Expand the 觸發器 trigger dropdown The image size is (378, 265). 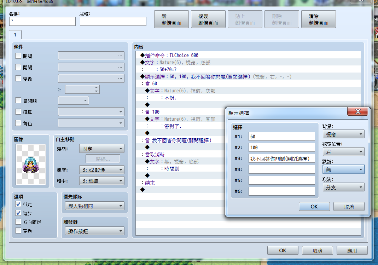tap(95, 231)
